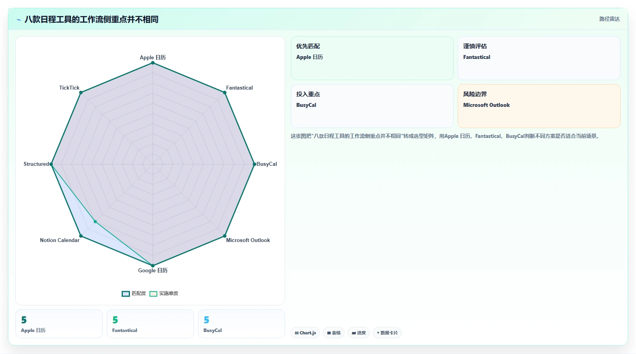This screenshot has width=636, height=354.
Task: Click the Google 日历 axis label on radar
Action: coord(153,270)
